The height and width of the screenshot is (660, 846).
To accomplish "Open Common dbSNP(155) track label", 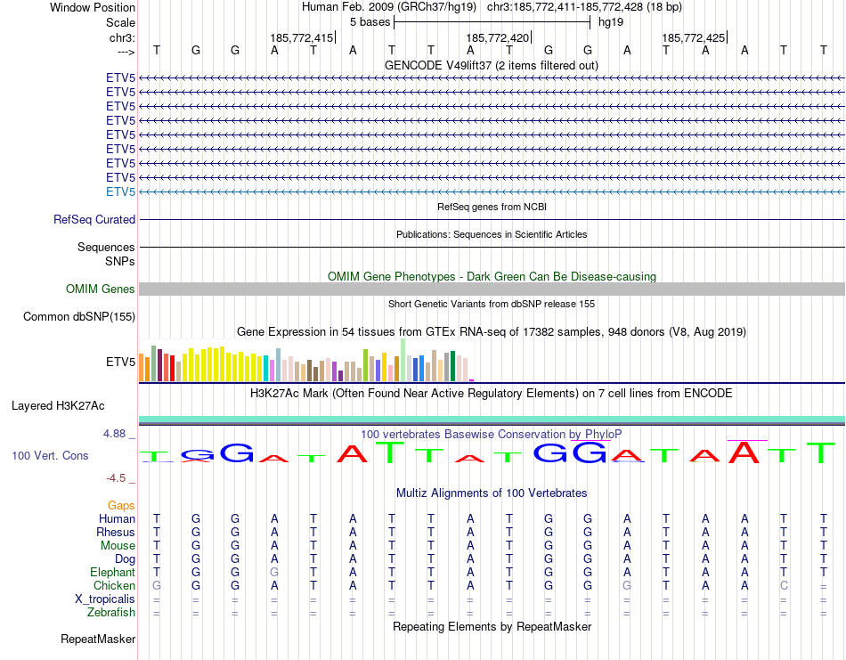I will [x=78, y=317].
